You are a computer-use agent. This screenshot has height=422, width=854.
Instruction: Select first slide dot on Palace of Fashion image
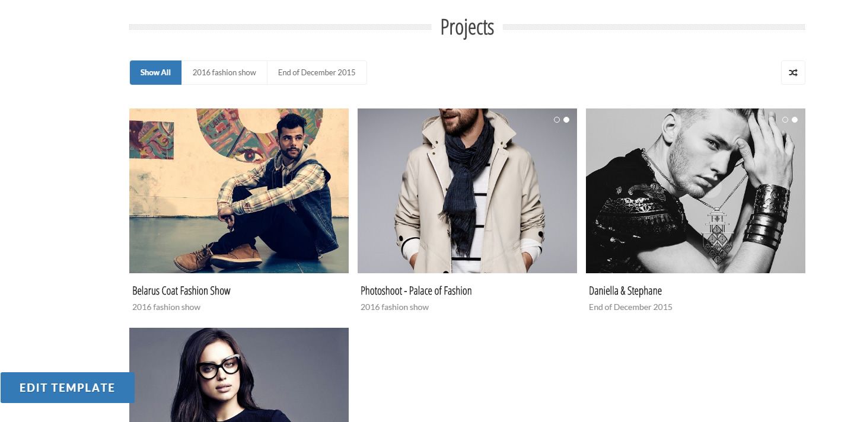(x=557, y=120)
